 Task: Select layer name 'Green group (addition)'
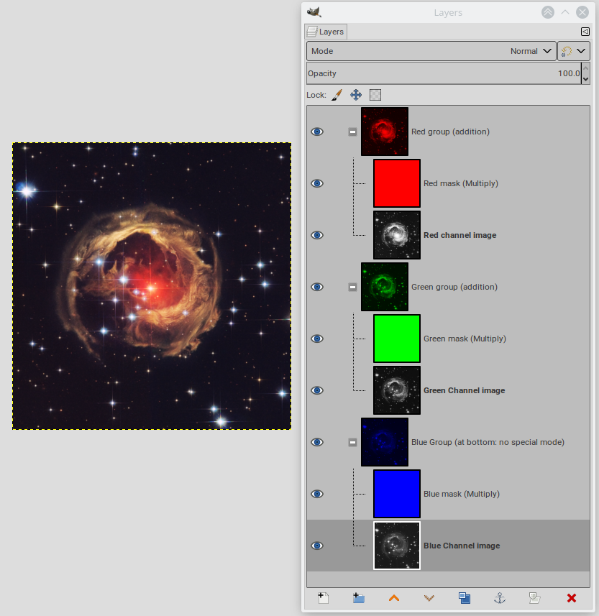[454, 287]
